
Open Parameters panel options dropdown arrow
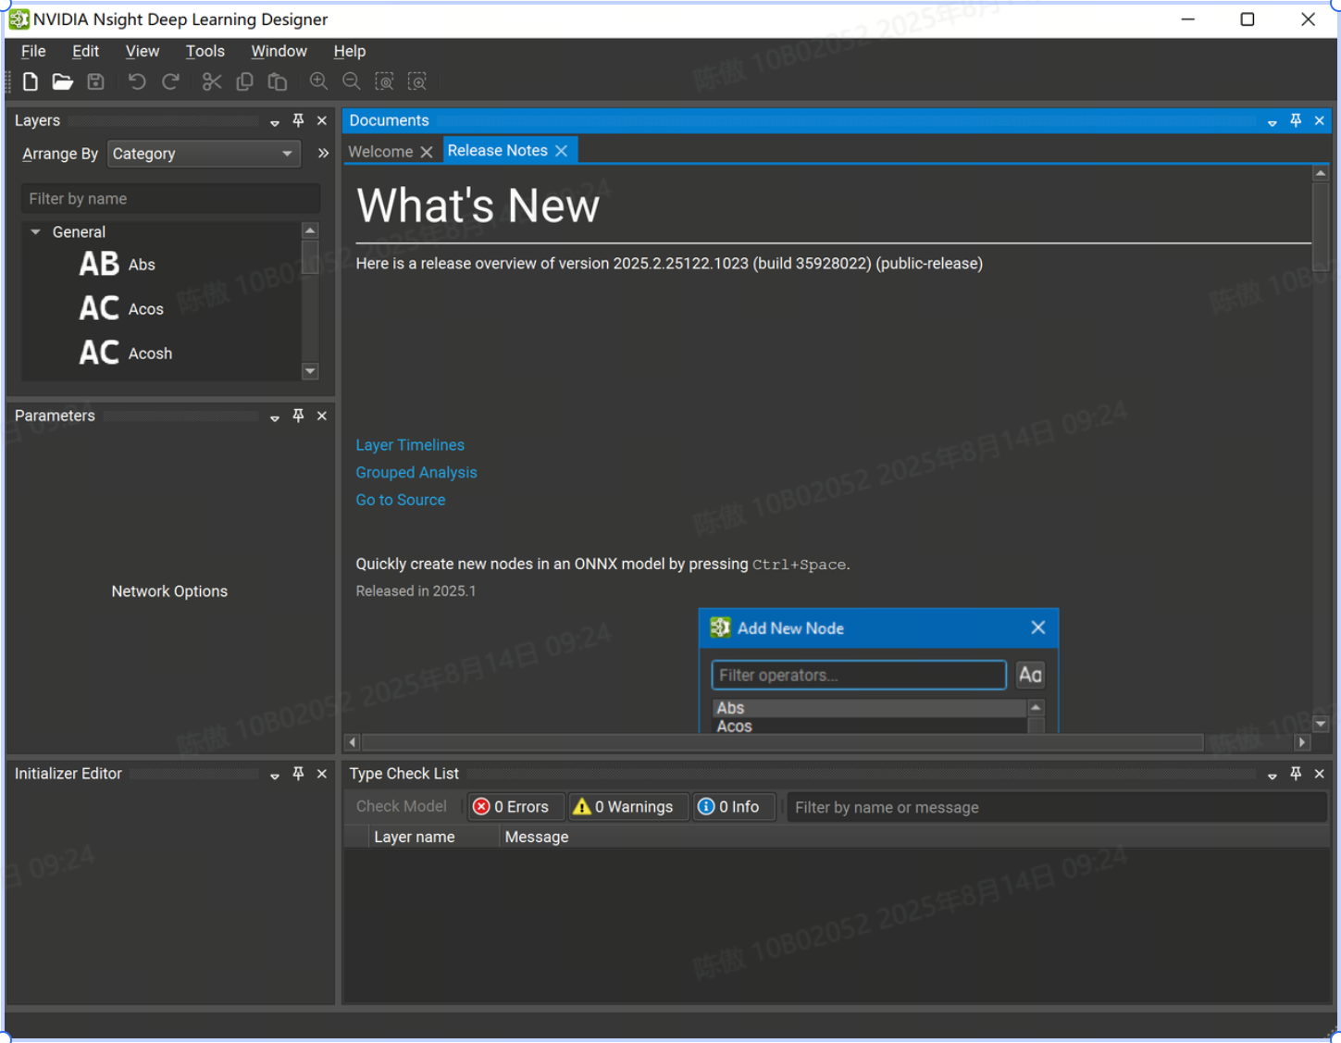click(x=275, y=417)
